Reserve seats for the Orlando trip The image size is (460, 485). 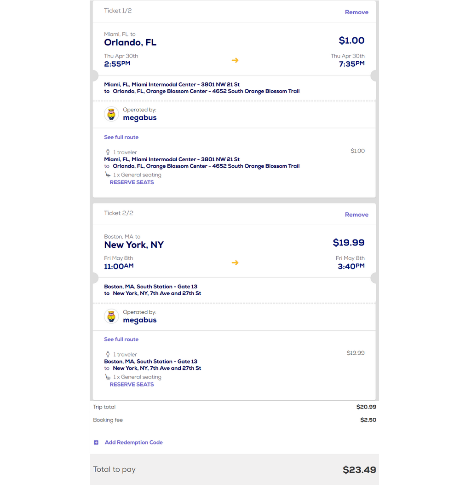click(x=132, y=182)
